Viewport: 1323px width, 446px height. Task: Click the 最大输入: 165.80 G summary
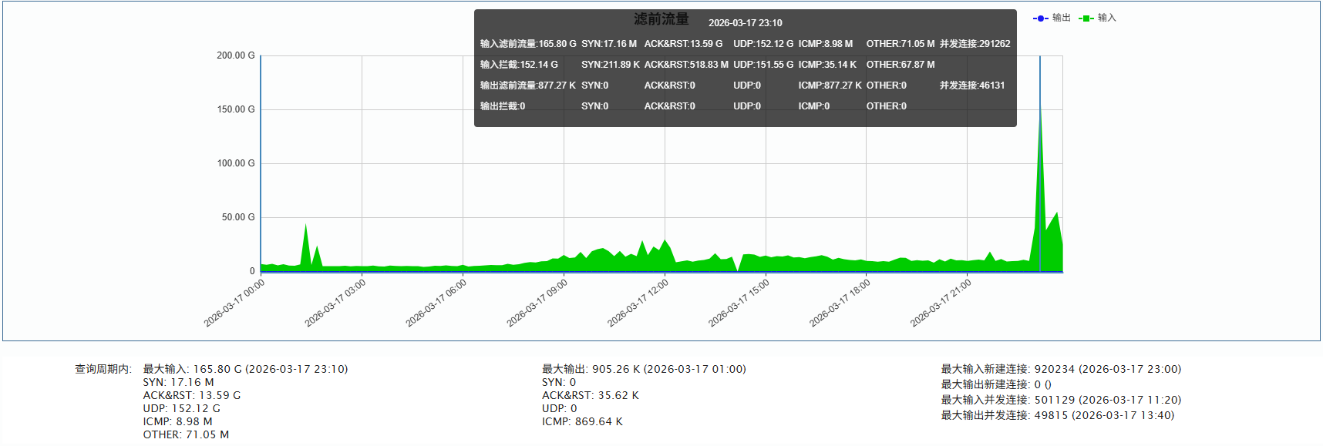pyautogui.click(x=245, y=369)
